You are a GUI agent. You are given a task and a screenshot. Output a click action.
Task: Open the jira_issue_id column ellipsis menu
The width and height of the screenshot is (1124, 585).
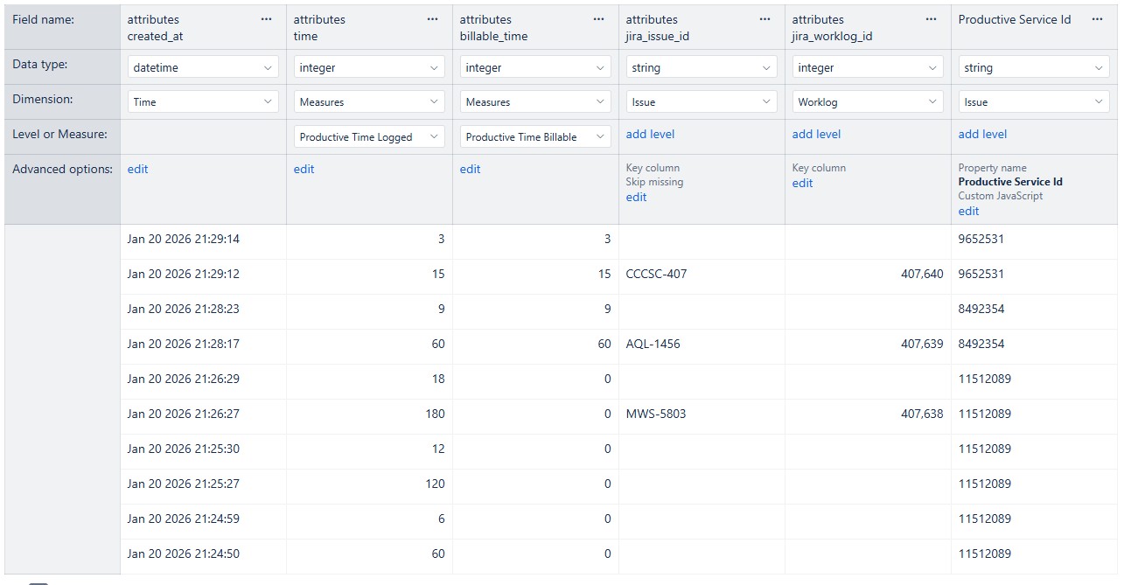[764, 19]
